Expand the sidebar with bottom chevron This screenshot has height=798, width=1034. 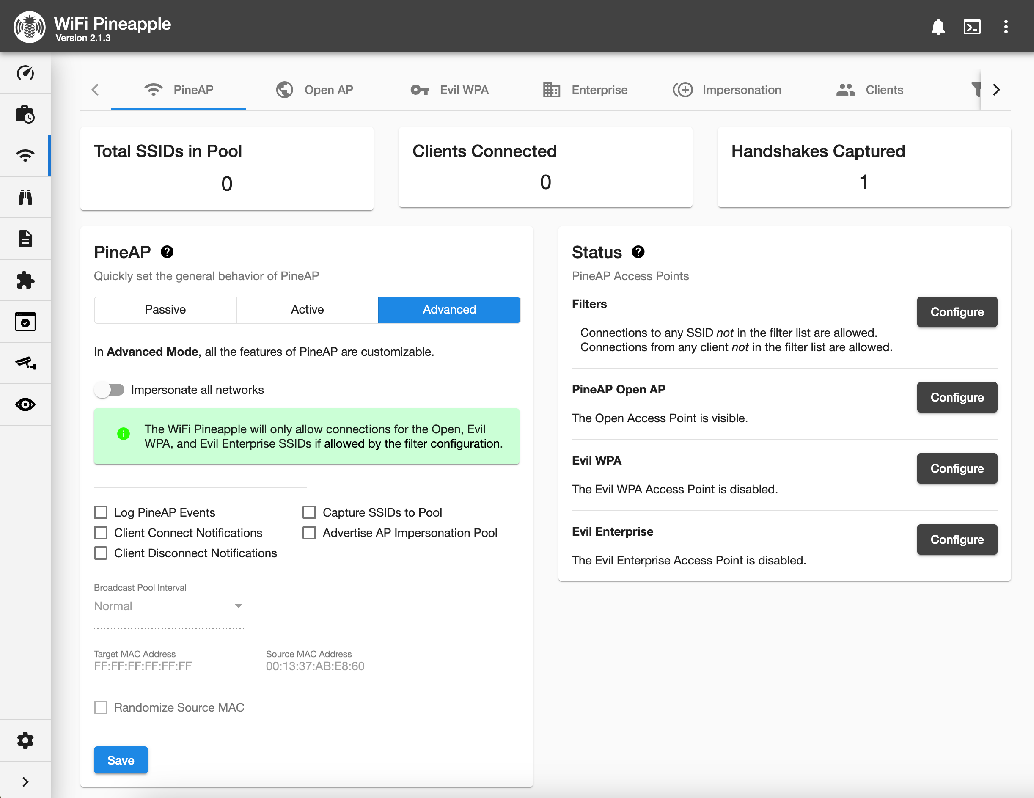pos(25,781)
